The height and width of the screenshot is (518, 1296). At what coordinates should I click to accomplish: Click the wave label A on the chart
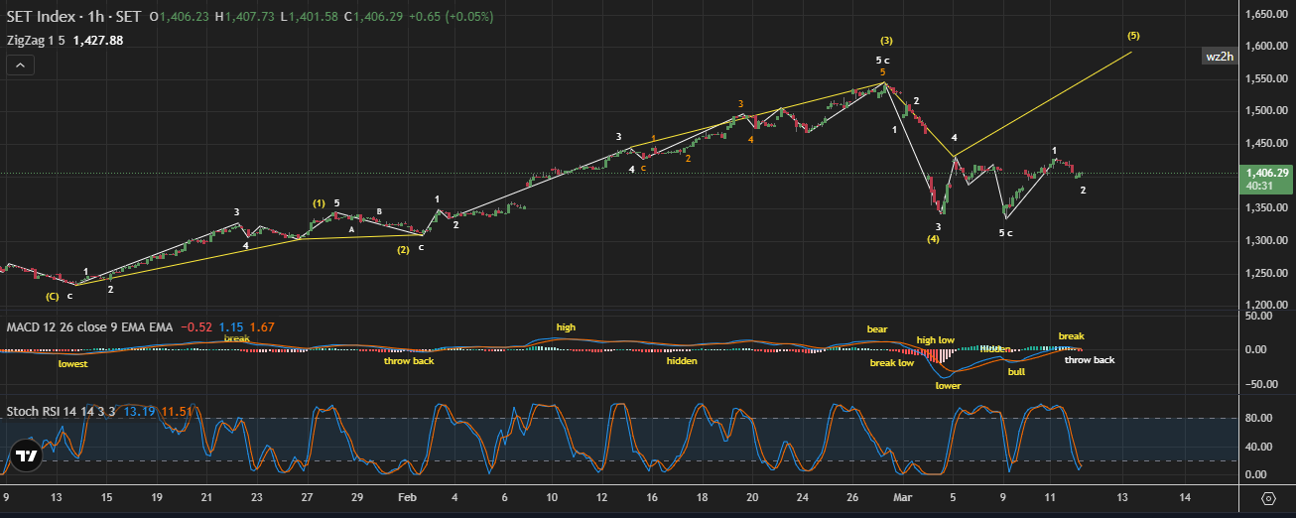point(351,229)
